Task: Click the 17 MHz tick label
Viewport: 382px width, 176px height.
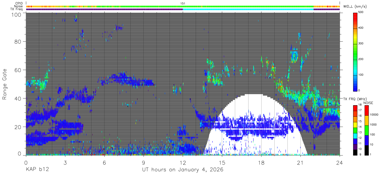Action: pos(359,111)
